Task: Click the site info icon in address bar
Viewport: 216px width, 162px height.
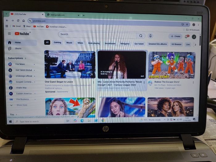Action: (x=30, y=21)
